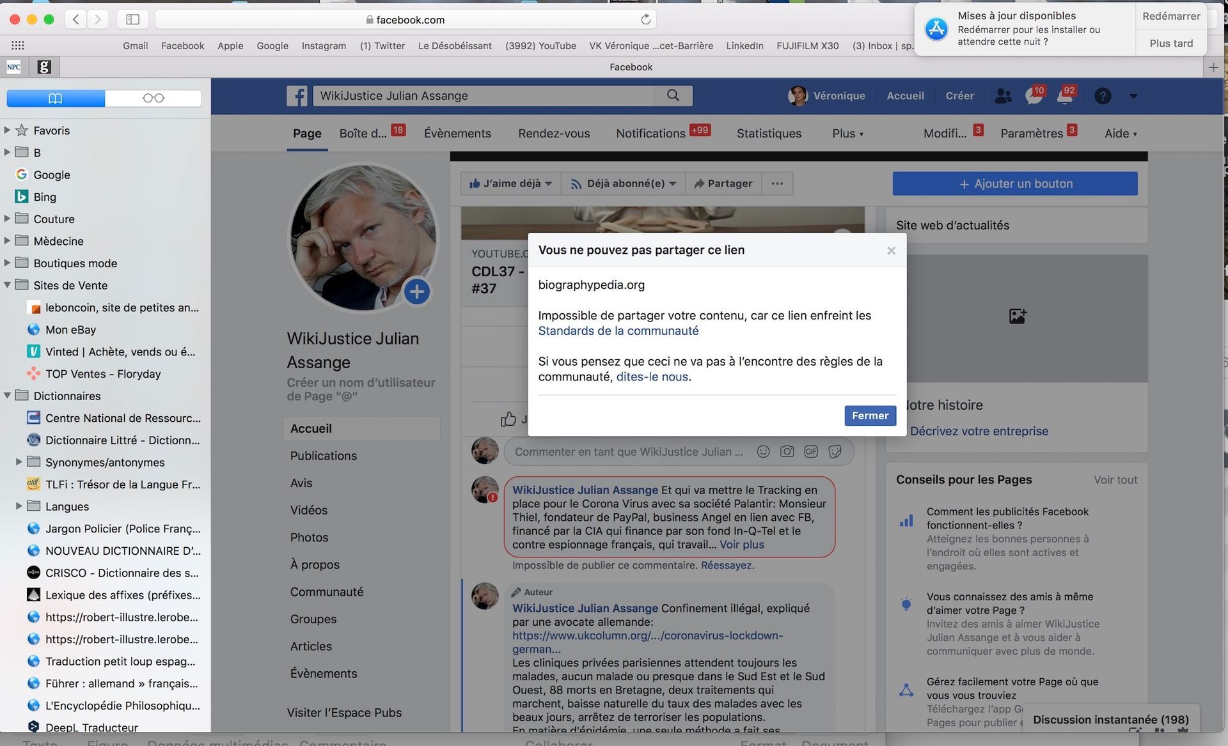Click the Facebook search input field

tap(486, 95)
